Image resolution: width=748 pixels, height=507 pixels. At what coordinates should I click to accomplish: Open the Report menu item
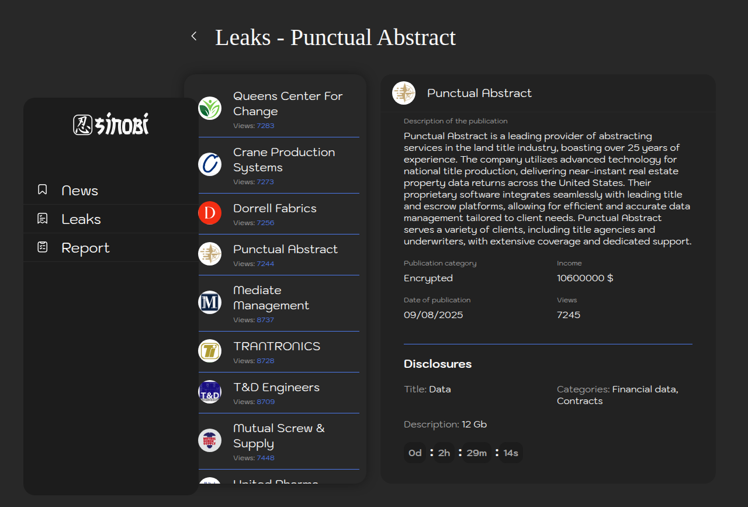[85, 248]
